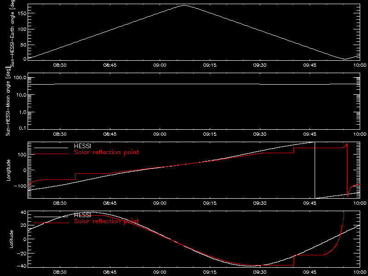
Task: Click the vertical white wrap line in Longitude plot
Action: (315, 170)
